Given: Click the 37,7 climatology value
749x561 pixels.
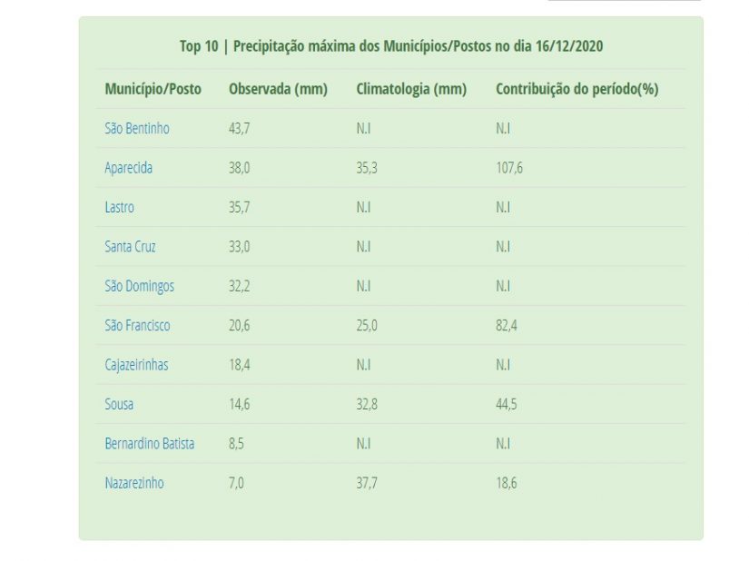Looking at the screenshot, I should [x=367, y=483].
